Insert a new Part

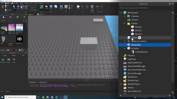pyautogui.click(x=51, y=7)
